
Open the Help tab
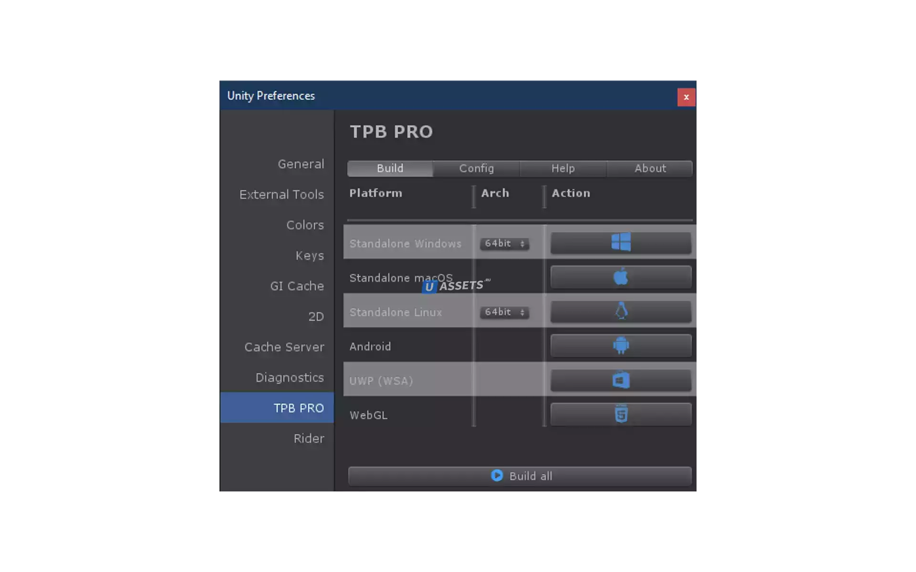tap(563, 168)
